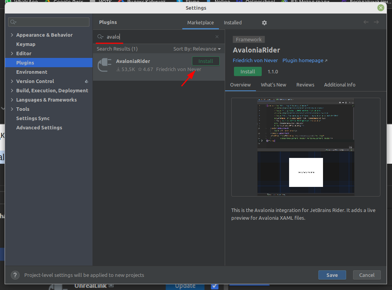Viewport: 392px width, 290px height.
Task: Expand the Appearance & Behavior section
Action: pyautogui.click(x=12, y=35)
